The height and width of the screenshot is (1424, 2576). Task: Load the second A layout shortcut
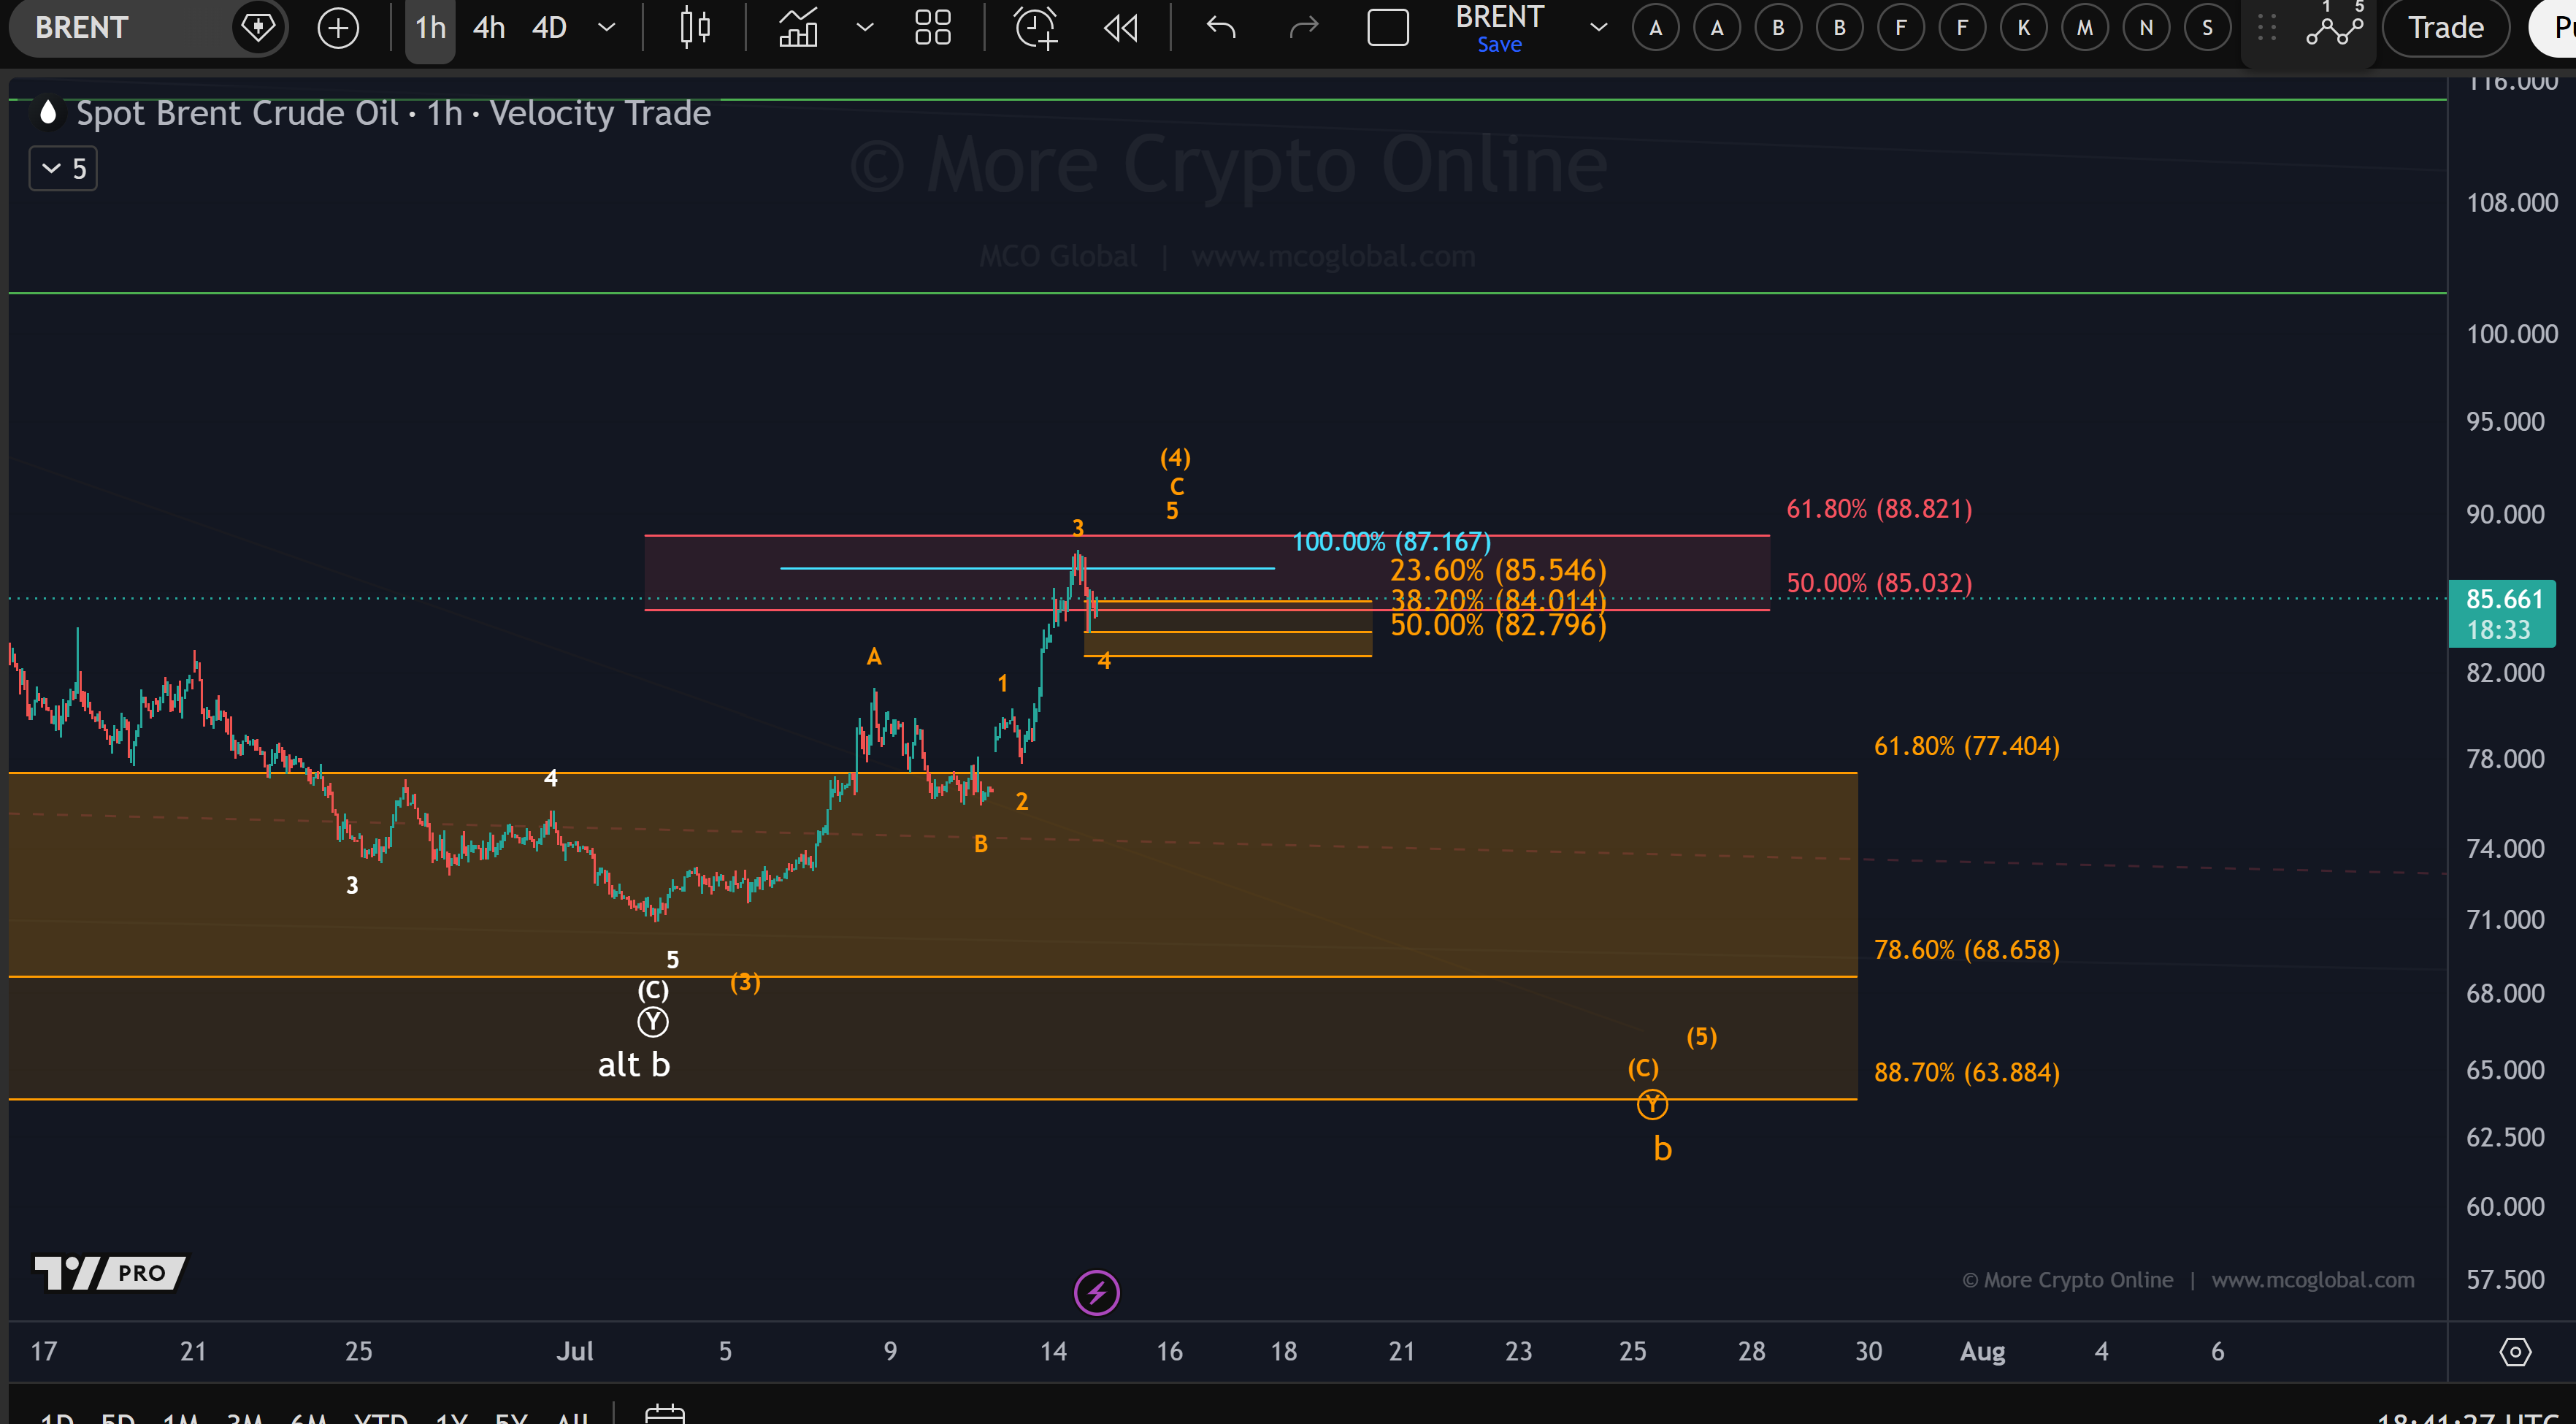(1717, 28)
